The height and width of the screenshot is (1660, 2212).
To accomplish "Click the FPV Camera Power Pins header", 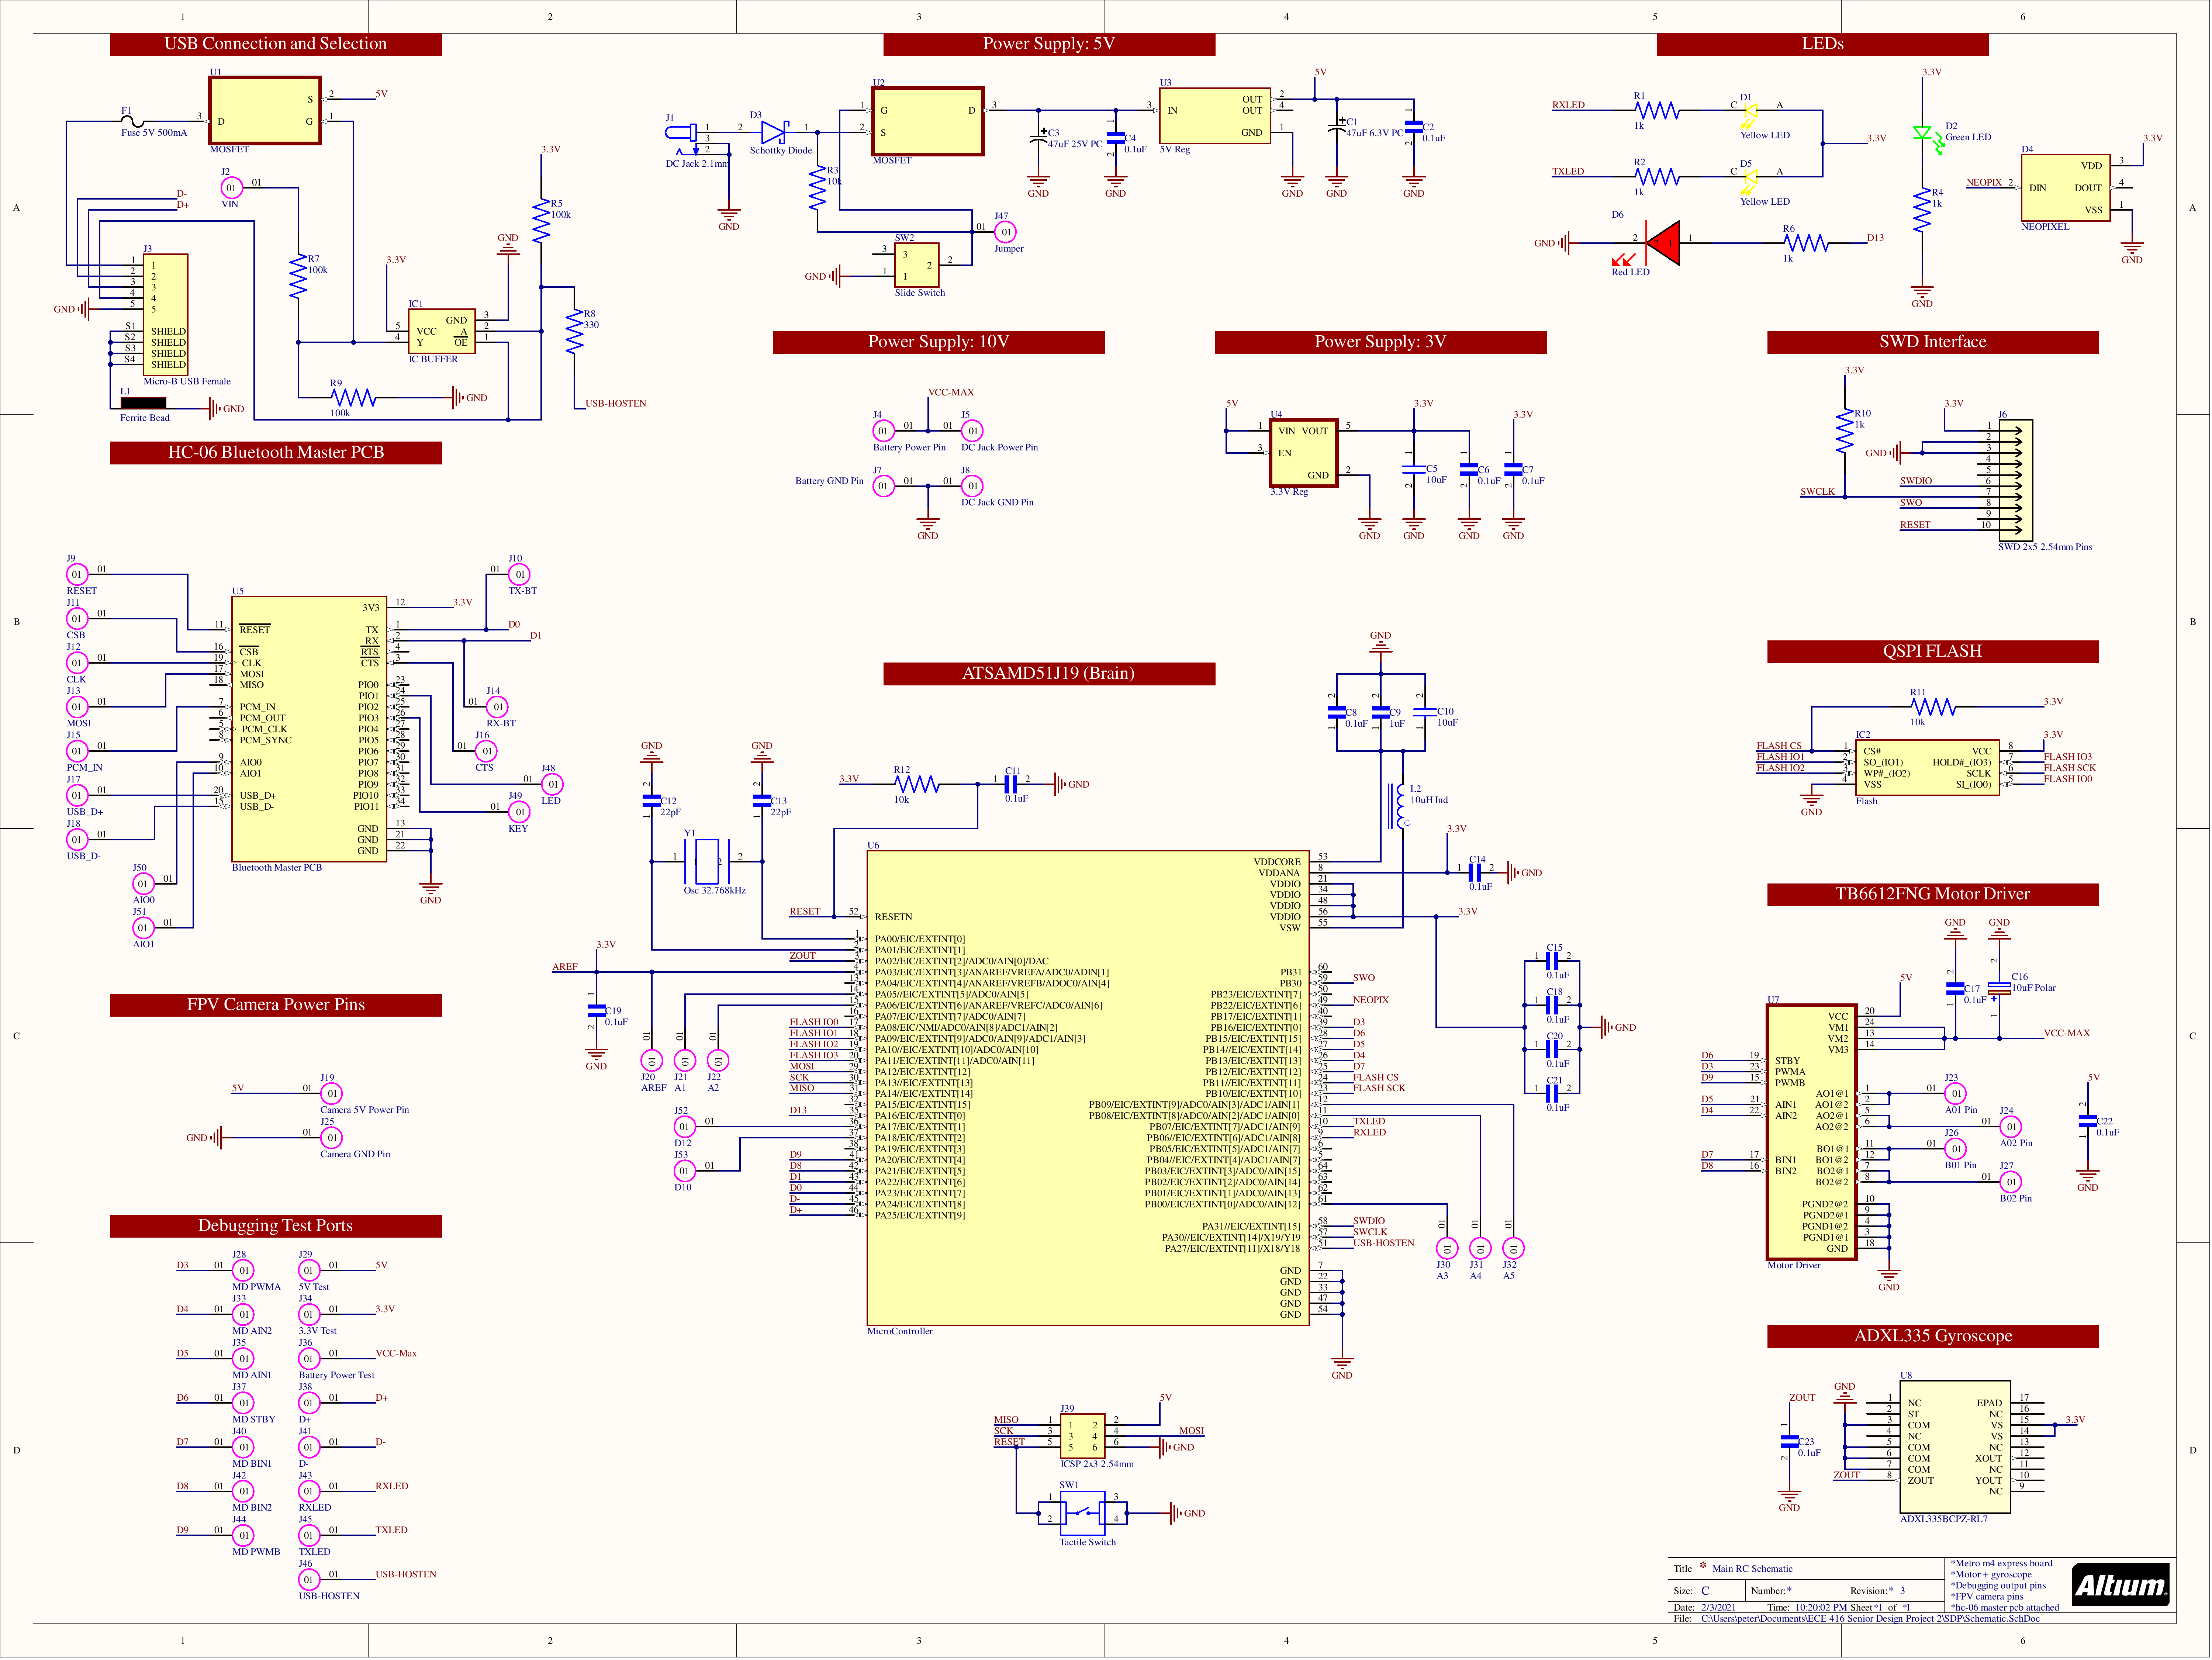I will pyautogui.click(x=276, y=1005).
